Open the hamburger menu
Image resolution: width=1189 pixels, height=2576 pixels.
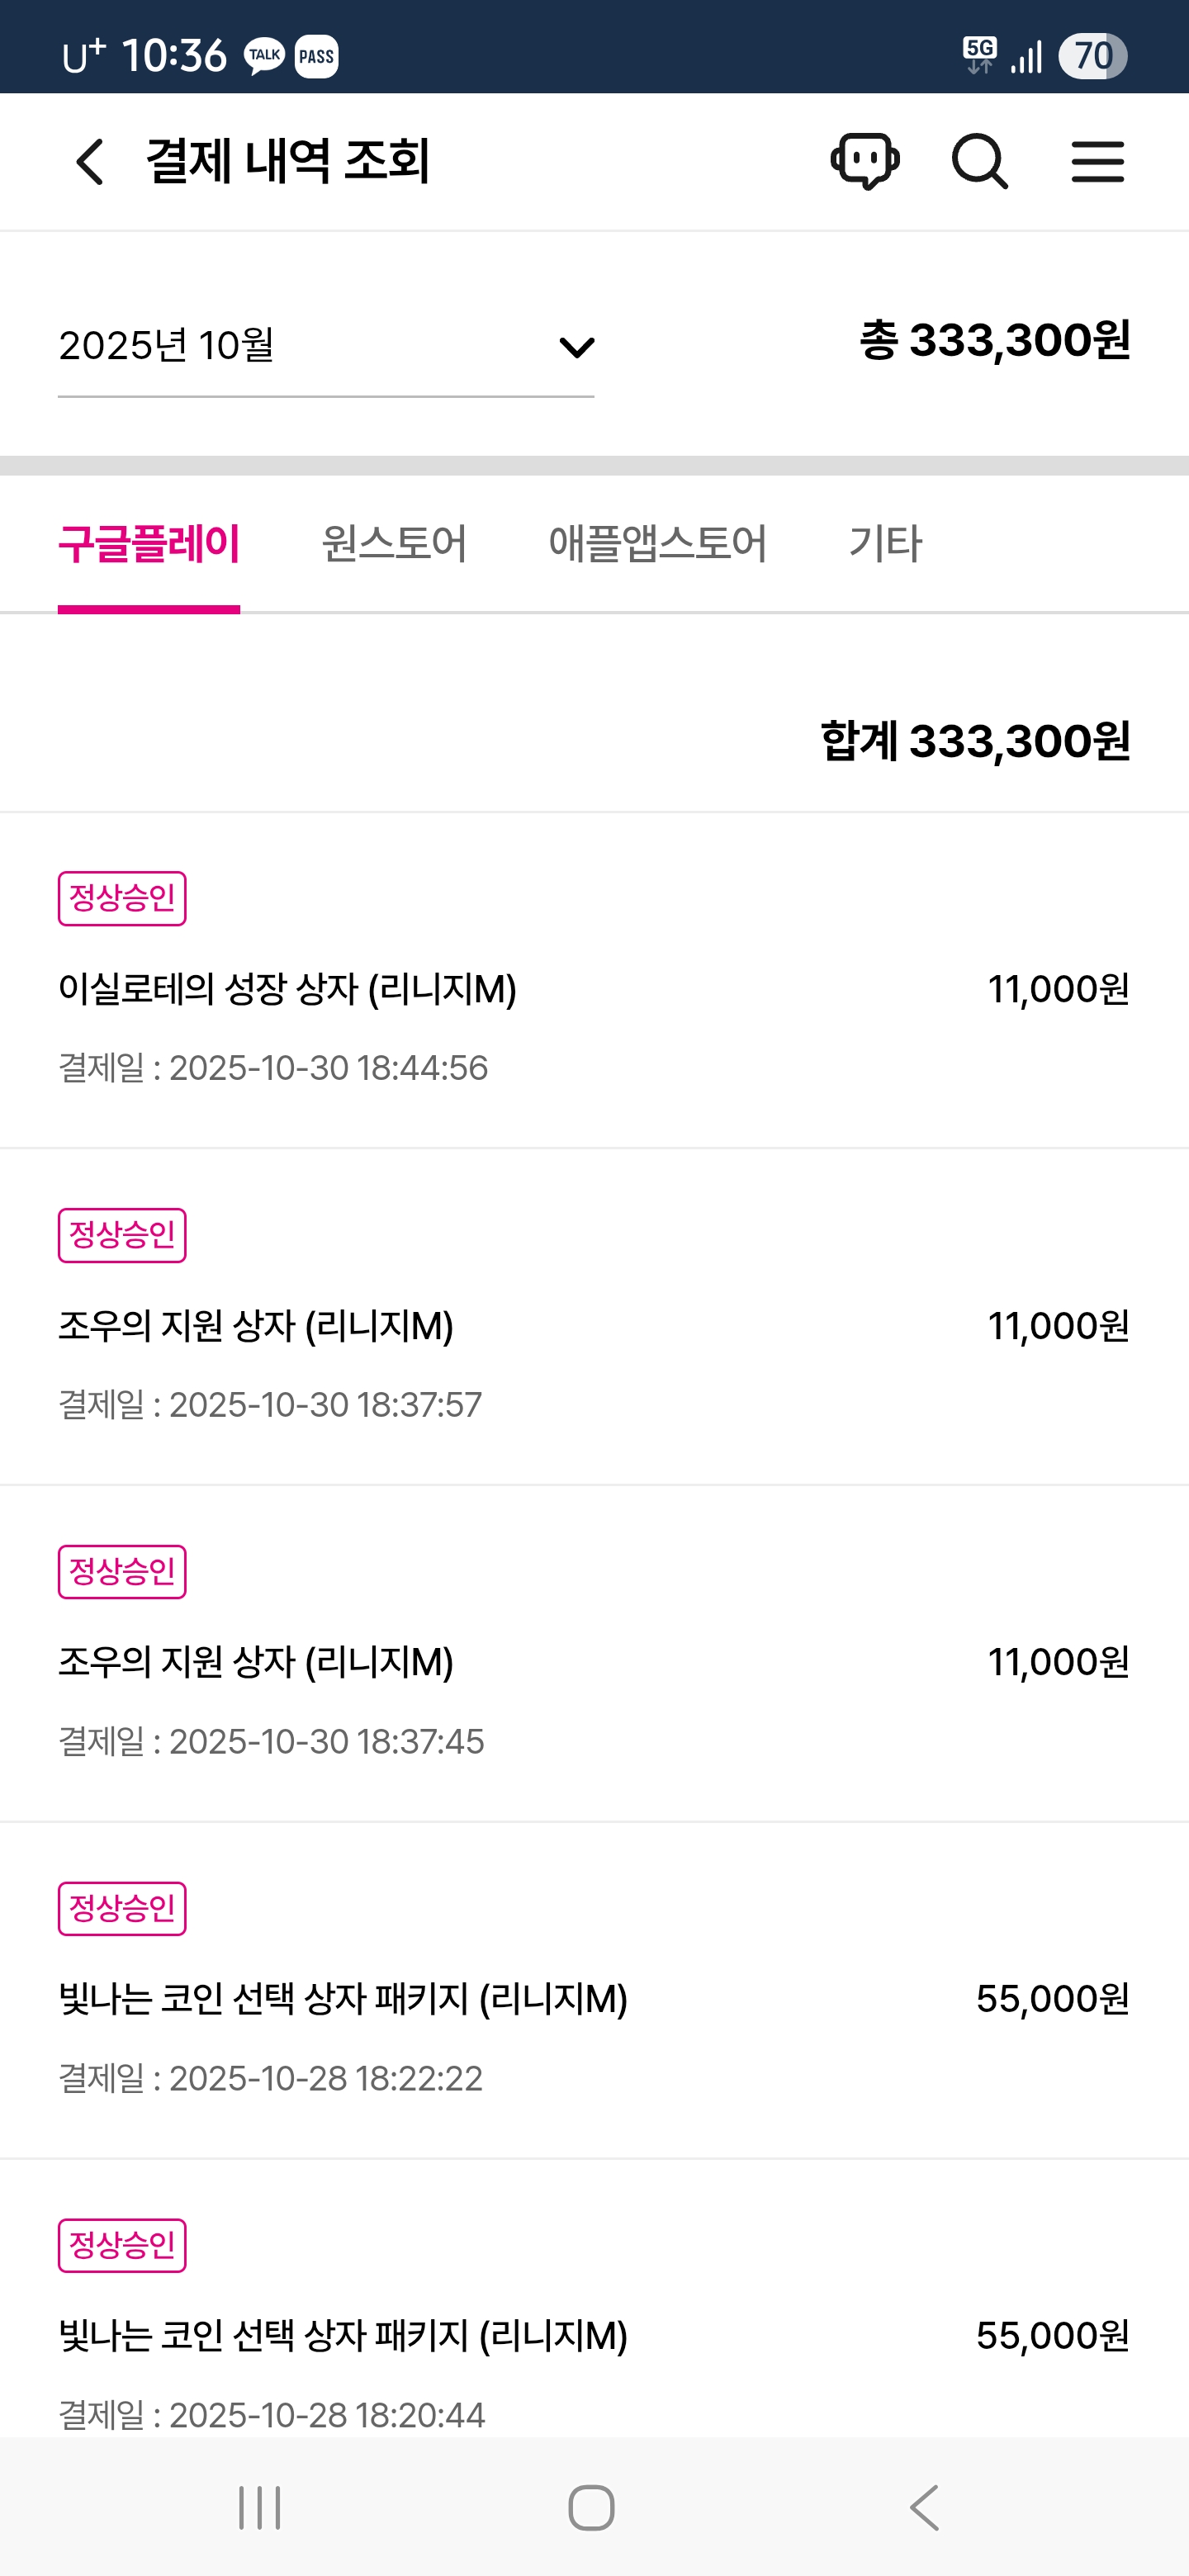(x=1097, y=161)
